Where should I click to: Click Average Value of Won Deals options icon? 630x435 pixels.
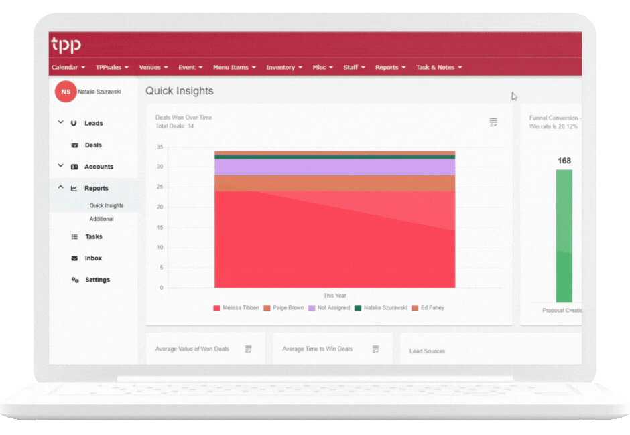[x=249, y=349]
